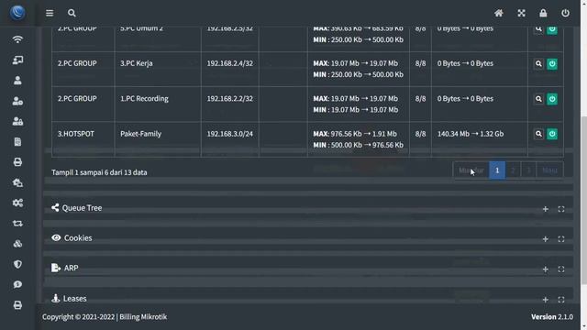Select pagination page 1

point(497,170)
